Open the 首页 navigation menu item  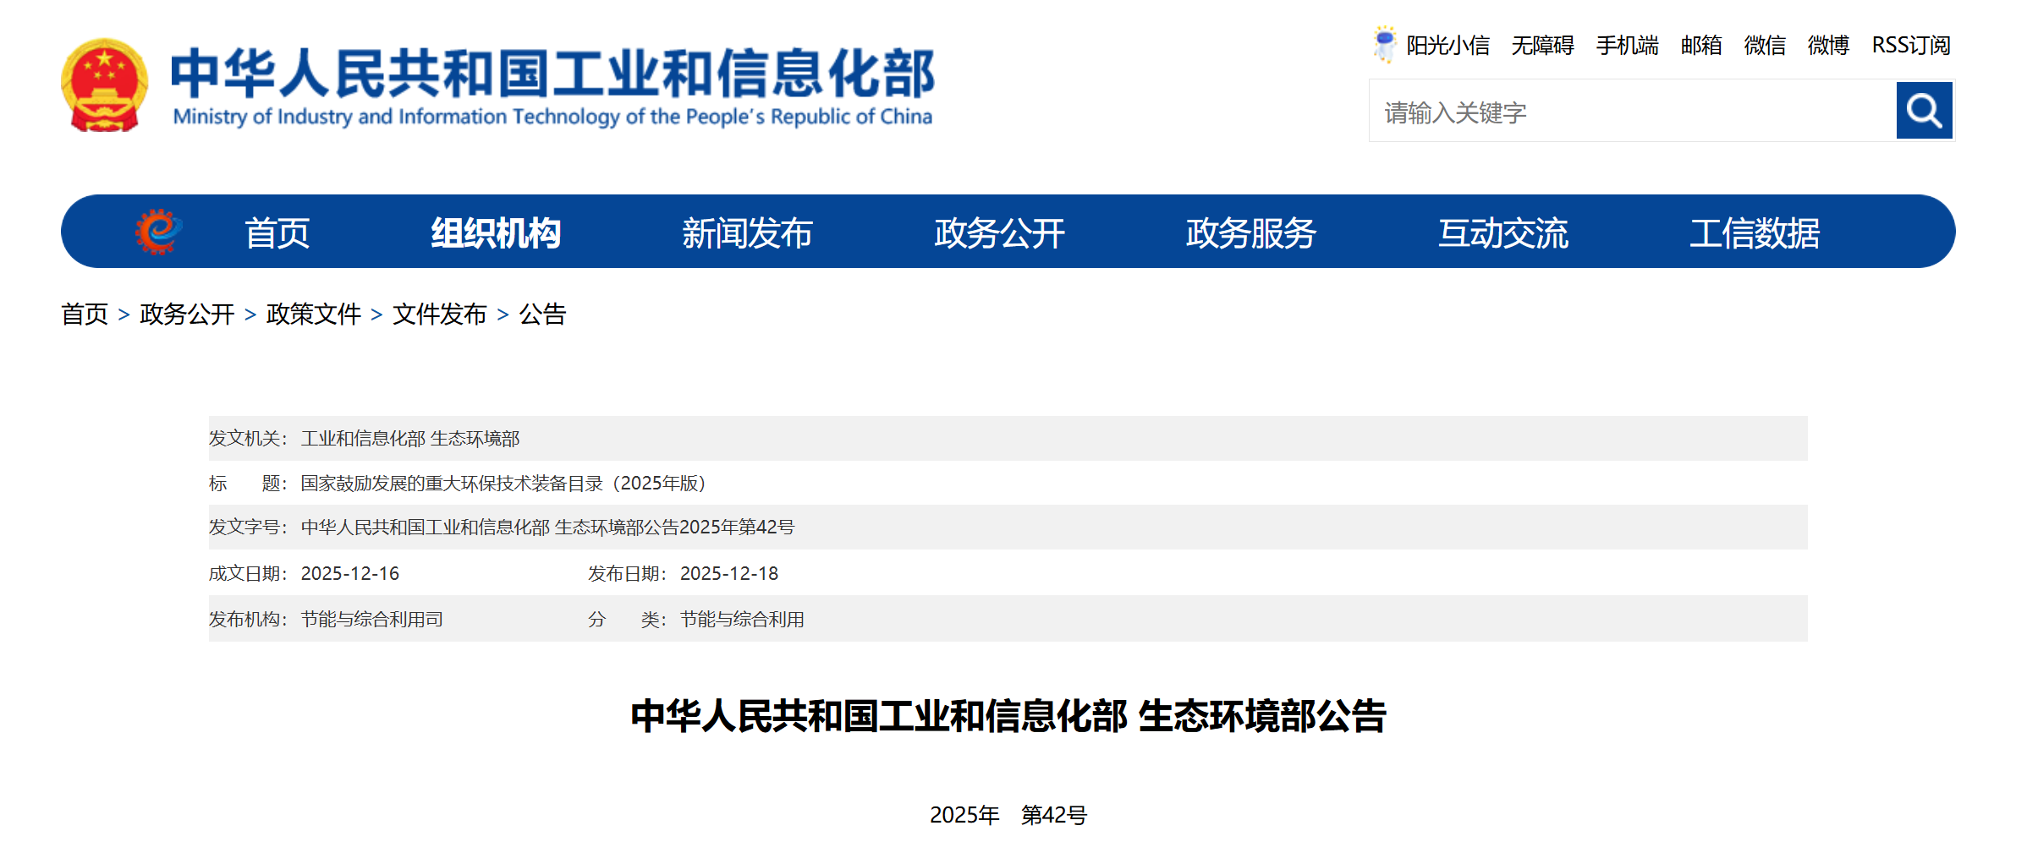(x=277, y=233)
